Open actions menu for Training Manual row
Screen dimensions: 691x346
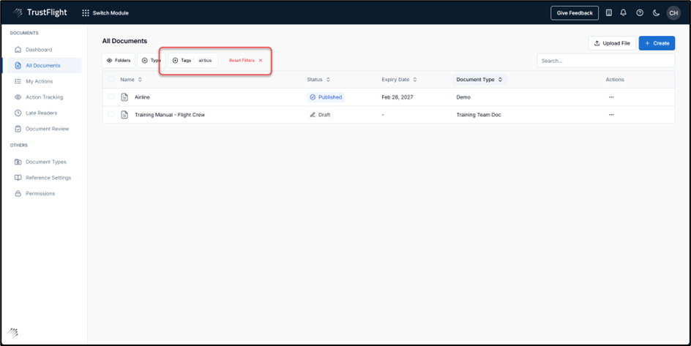611,115
